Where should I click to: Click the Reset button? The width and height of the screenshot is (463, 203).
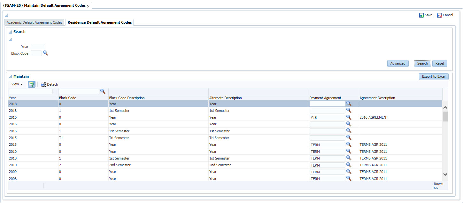[x=440, y=63]
